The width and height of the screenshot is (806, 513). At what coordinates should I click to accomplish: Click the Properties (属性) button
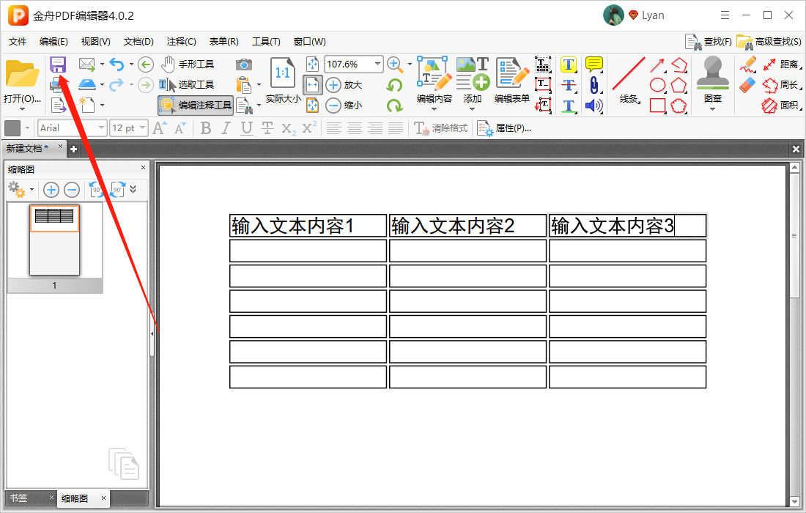pos(504,128)
